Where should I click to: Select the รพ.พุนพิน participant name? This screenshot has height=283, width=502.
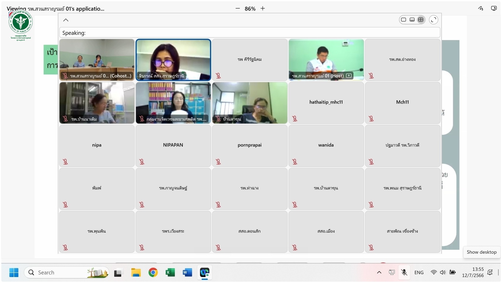point(96,231)
